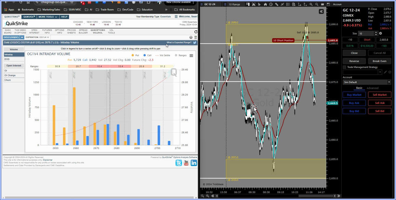This screenshot has height=200, width=396.
Task: Open the YouTube icon in QuikStrike footer
Action: 186,163
